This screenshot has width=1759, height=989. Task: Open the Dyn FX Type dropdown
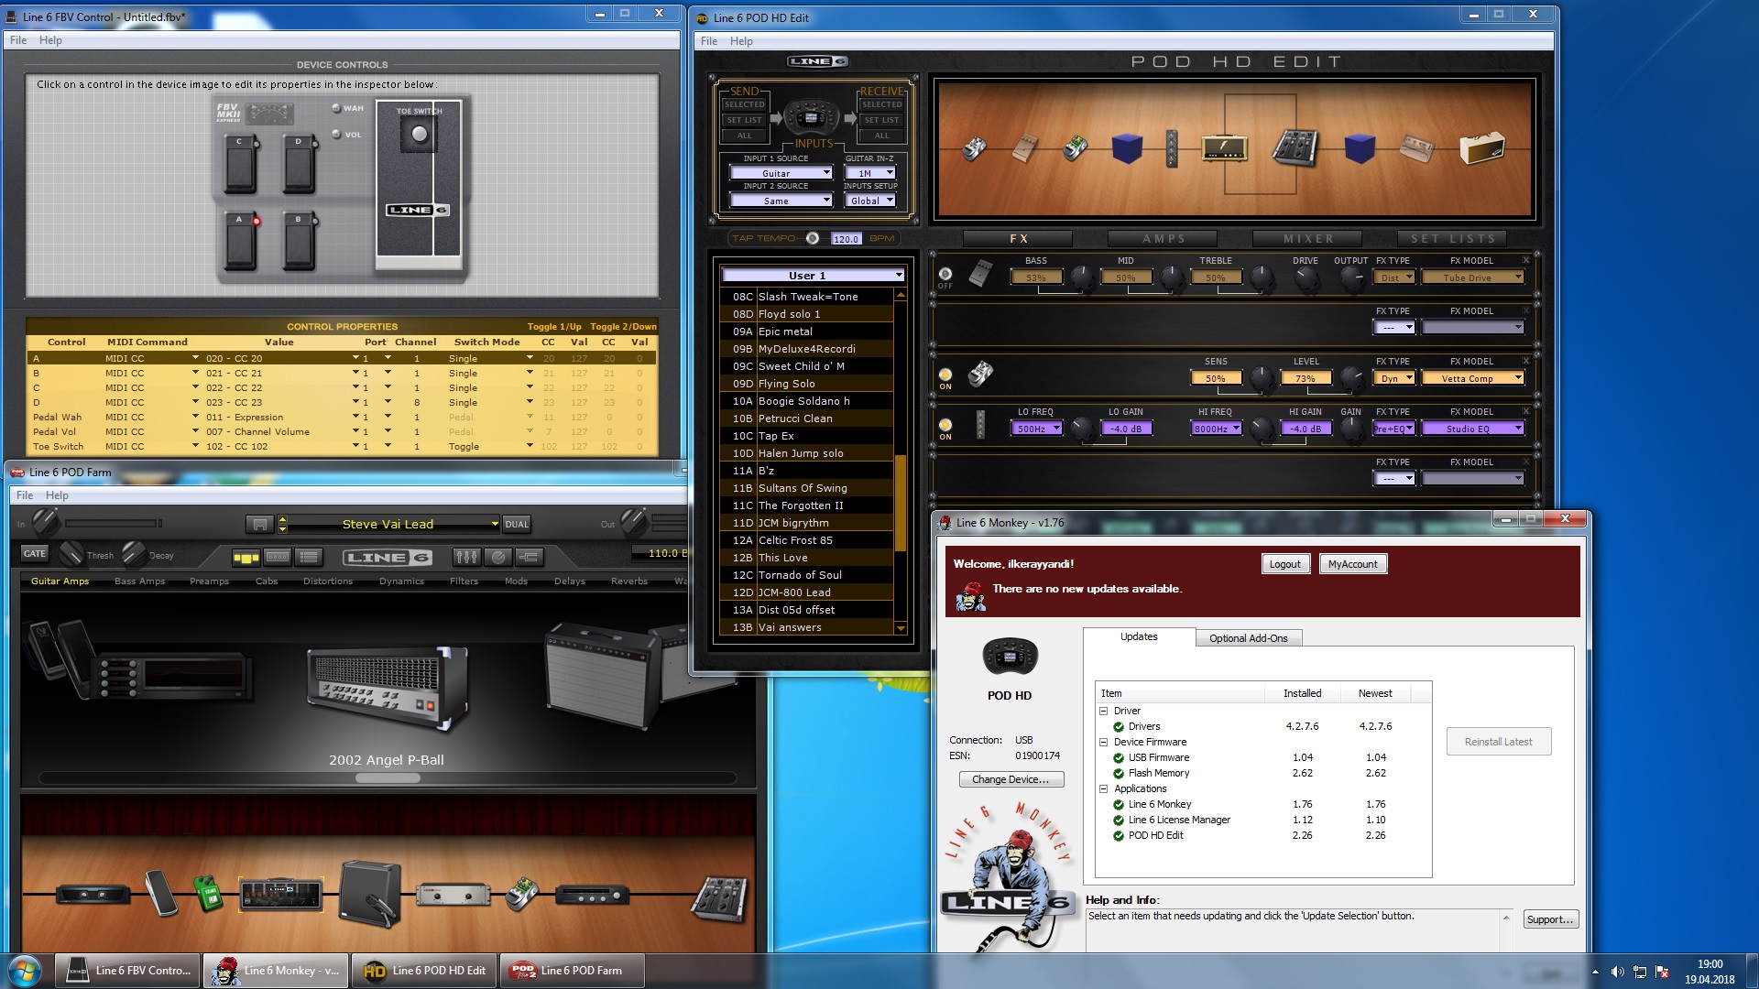1394,378
